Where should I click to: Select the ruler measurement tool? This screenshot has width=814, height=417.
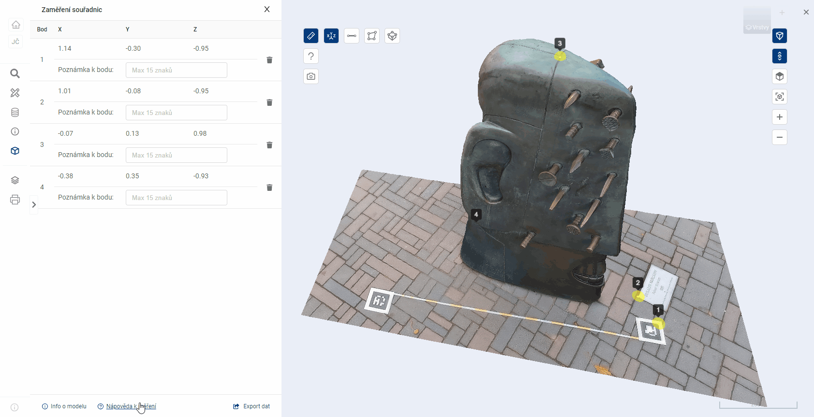(x=311, y=36)
